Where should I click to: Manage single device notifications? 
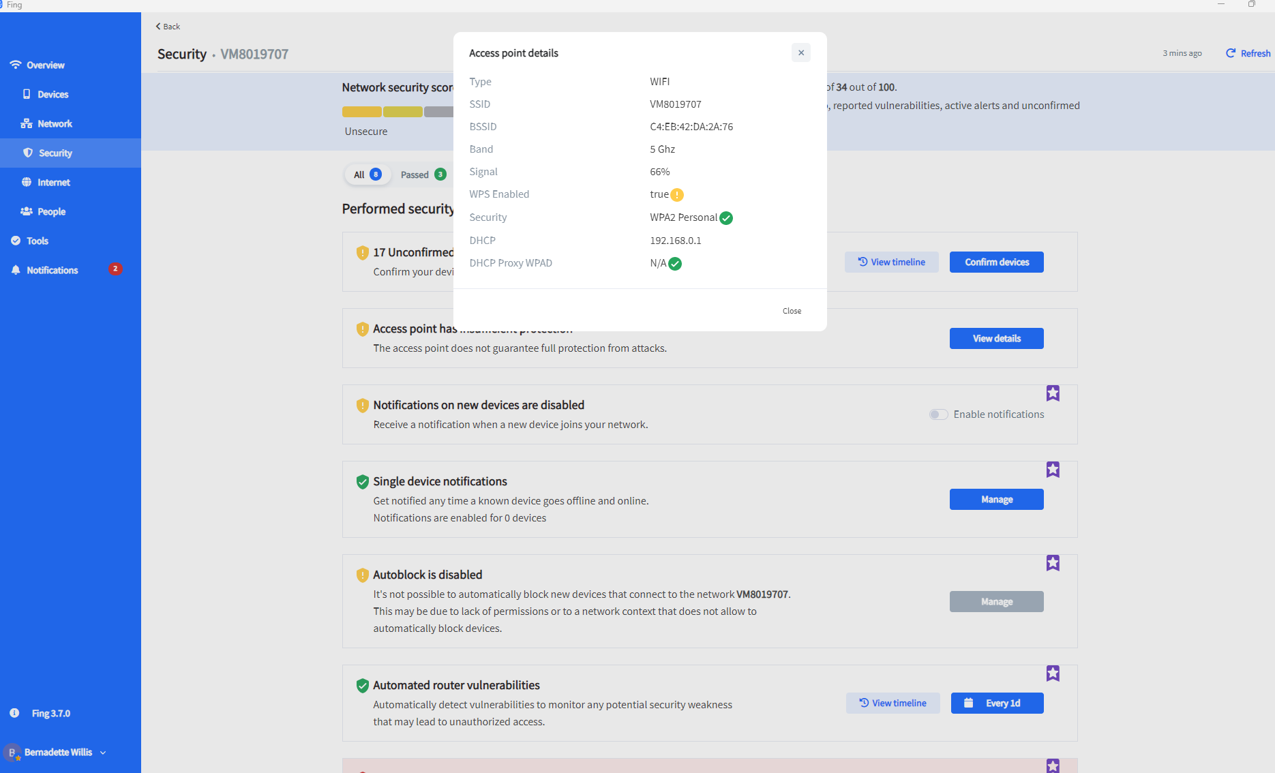pyautogui.click(x=997, y=500)
